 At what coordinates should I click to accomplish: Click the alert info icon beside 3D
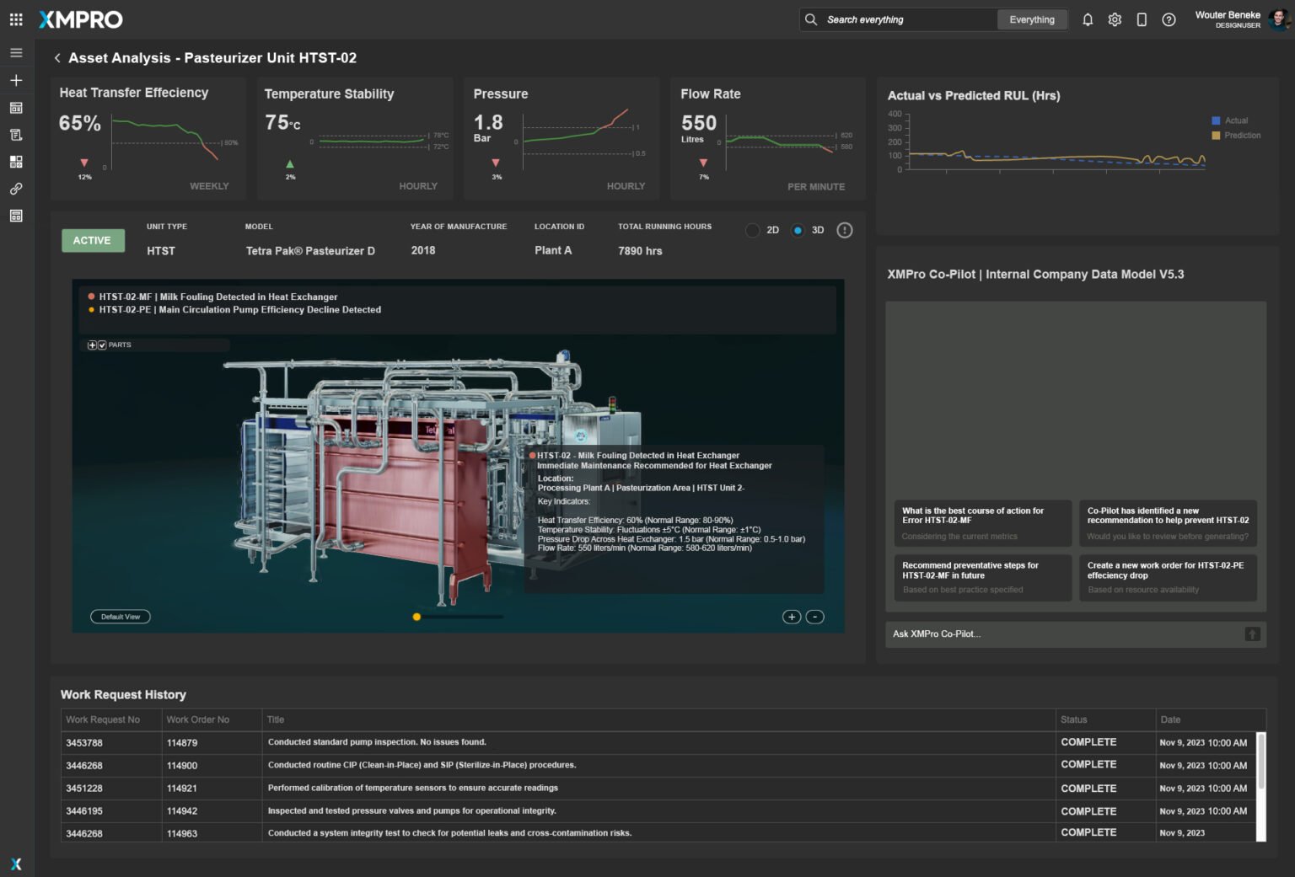844,230
